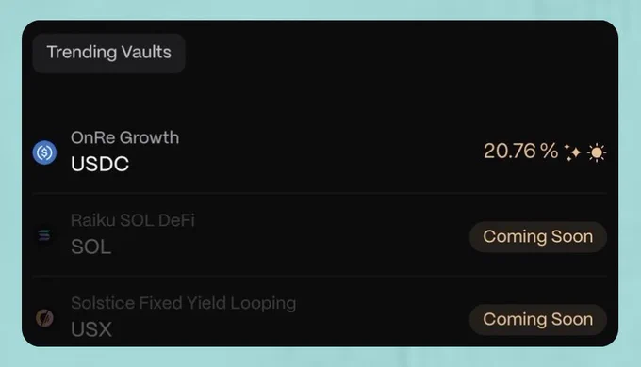This screenshot has width=641, height=367.
Task: Select the Trending Vaults tab
Action: pos(108,53)
